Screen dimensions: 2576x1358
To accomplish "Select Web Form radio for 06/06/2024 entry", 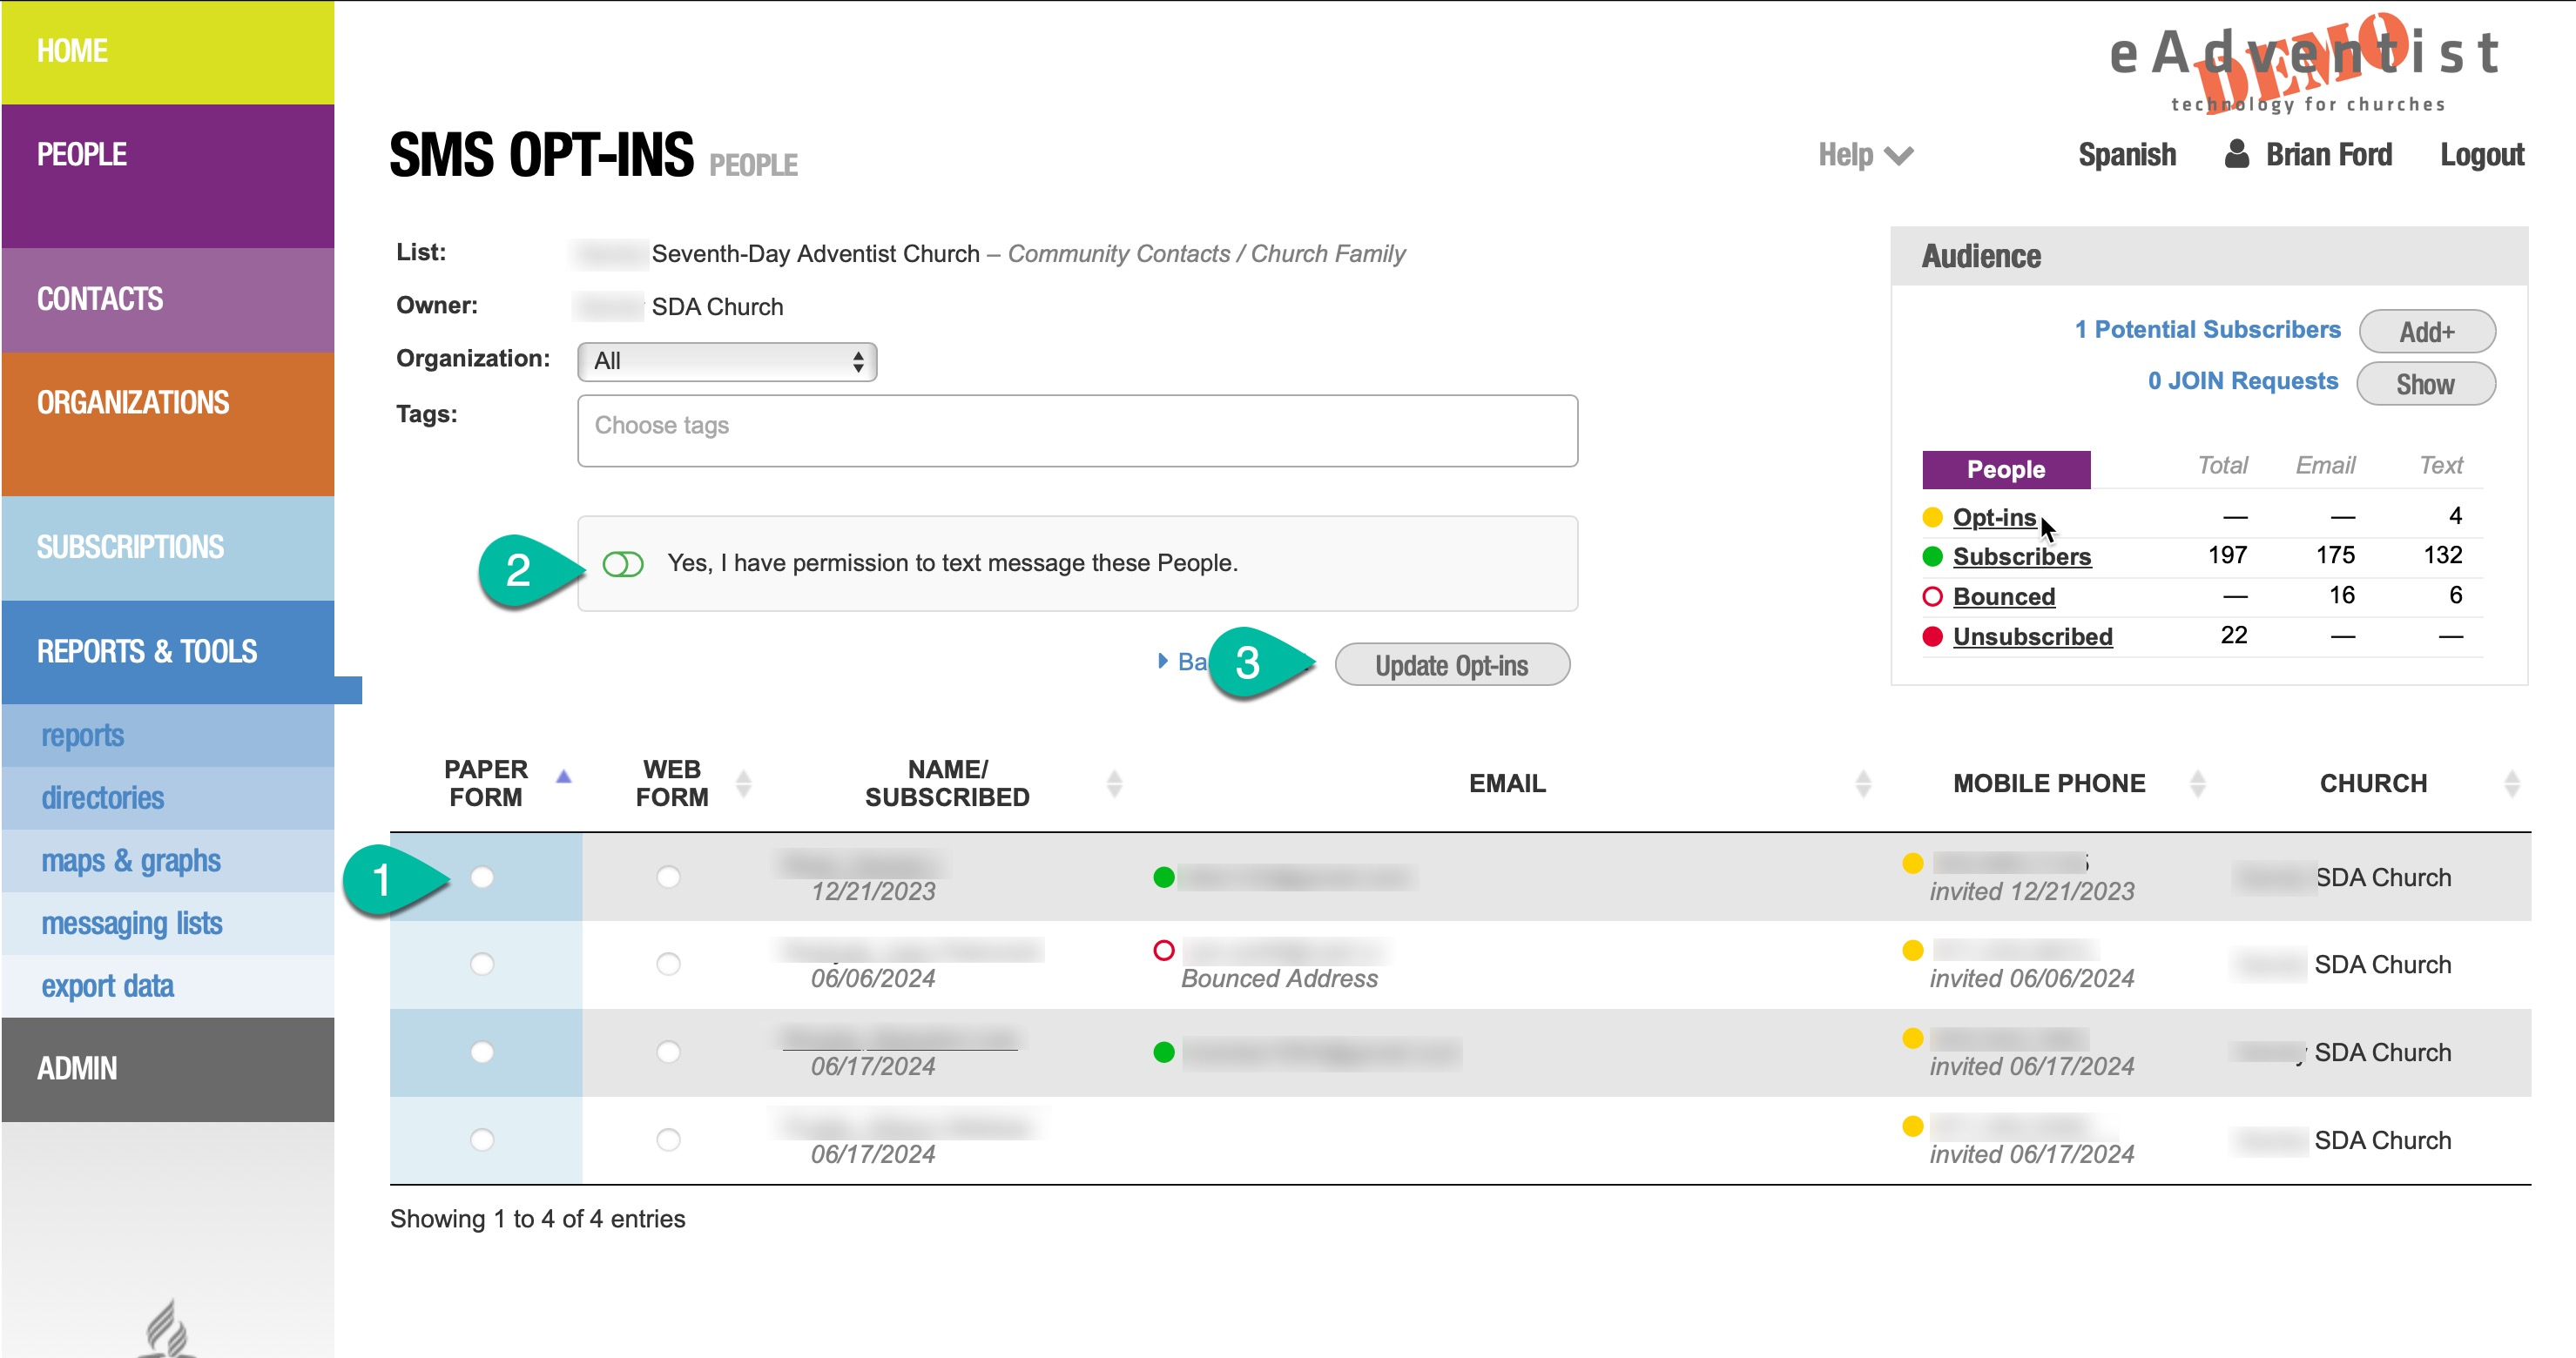I will pyautogui.click(x=668, y=964).
